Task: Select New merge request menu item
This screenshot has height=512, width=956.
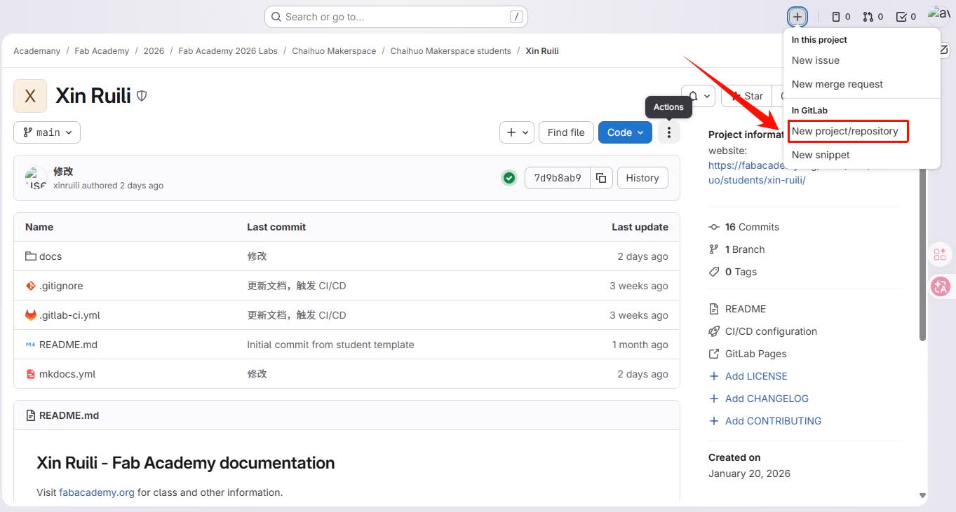Action: click(837, 84)
